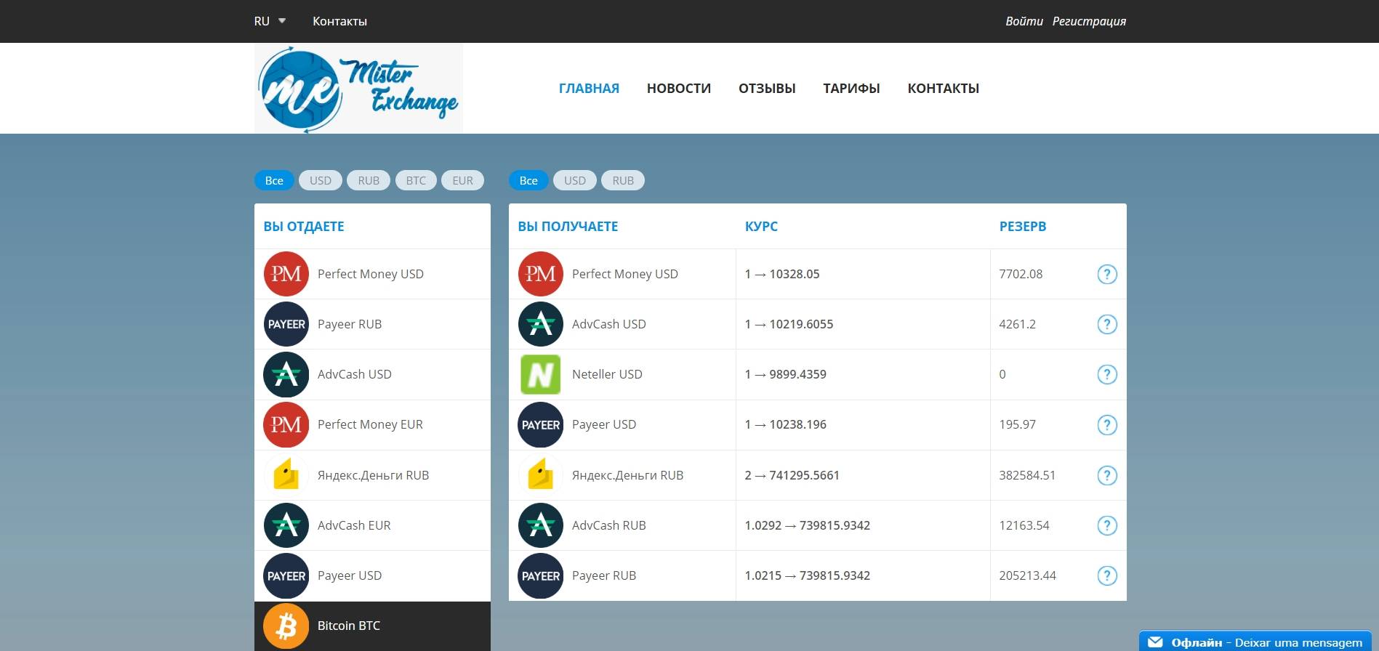
Task: Filter give list by RUB
Action: (x=369, y=180)
